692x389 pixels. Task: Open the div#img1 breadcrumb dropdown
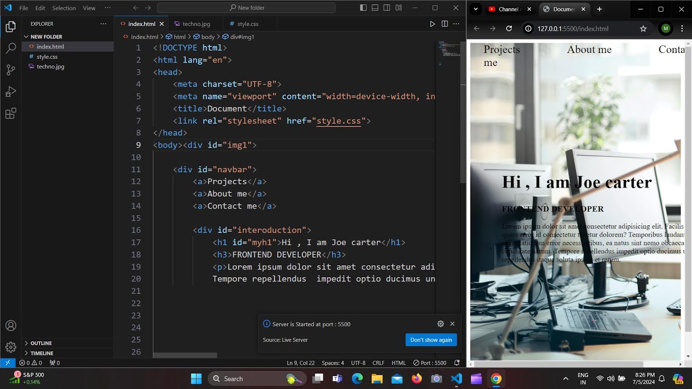click(238, 37)
